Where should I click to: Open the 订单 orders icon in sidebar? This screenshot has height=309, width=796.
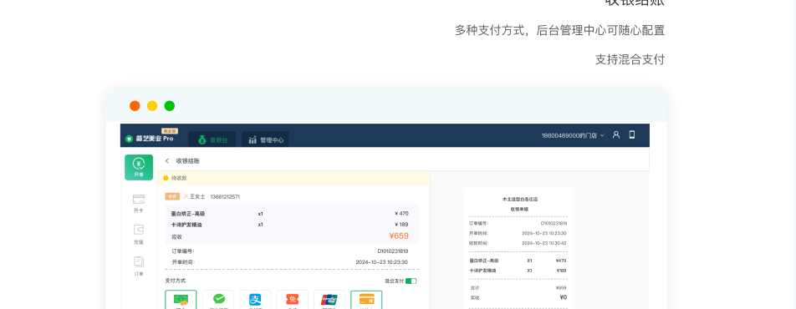click(x=139, y=261)
